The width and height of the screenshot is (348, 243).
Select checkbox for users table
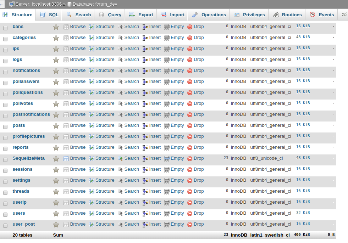[x=5, y=215]
